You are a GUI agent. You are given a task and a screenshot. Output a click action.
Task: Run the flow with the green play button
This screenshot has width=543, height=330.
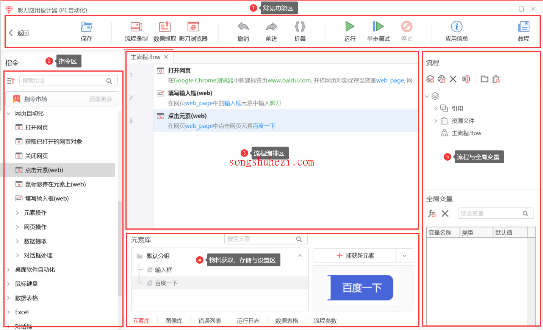coord(350,27)
